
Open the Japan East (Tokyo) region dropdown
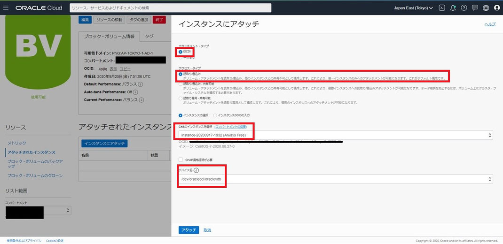(413, 8)
